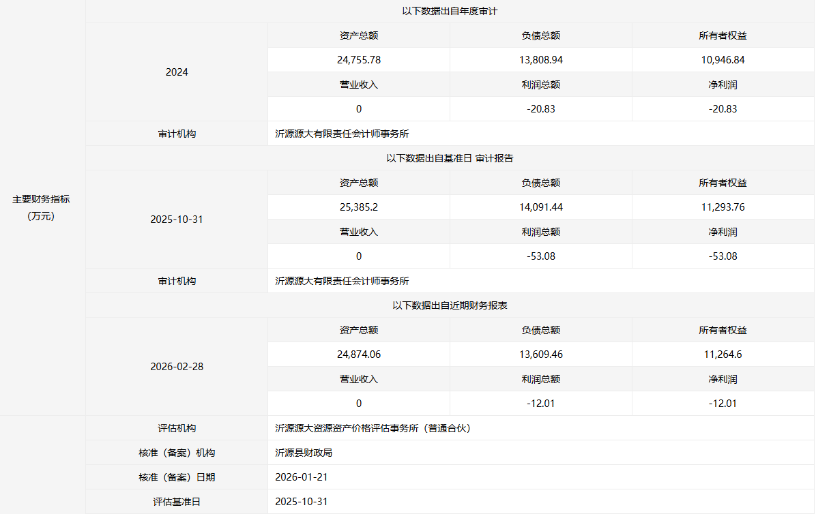Click the 主要财务指标 (万元) row header
816x514 pixels.
pyautogui.click(x=41, y=207)
